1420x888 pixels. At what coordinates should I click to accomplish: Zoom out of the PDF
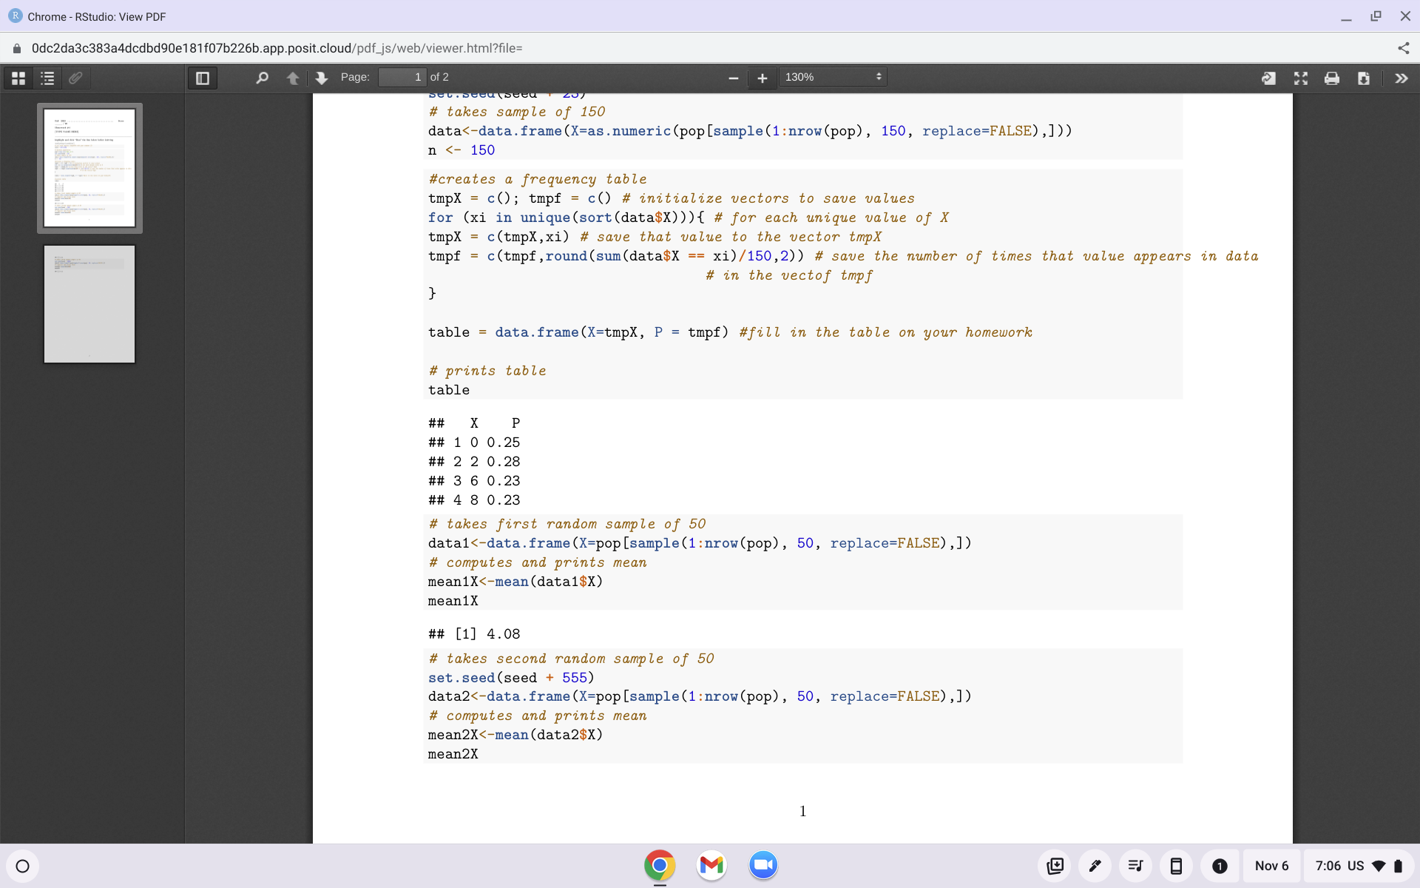click(733, 78)
